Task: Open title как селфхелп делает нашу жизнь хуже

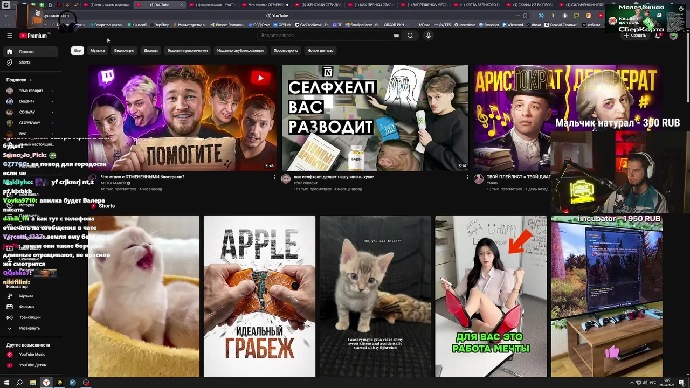Action: coord(334,177)
